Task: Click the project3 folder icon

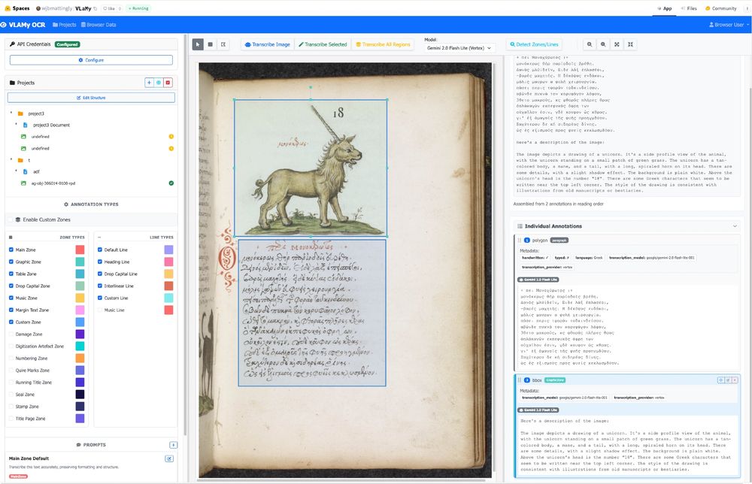Action: click(20, 113)
